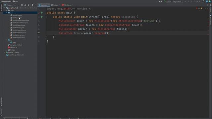Open editor tabs more-options menu
This screenshot has height=119, width=212.
pyautogui.click(x=208, y=5)
